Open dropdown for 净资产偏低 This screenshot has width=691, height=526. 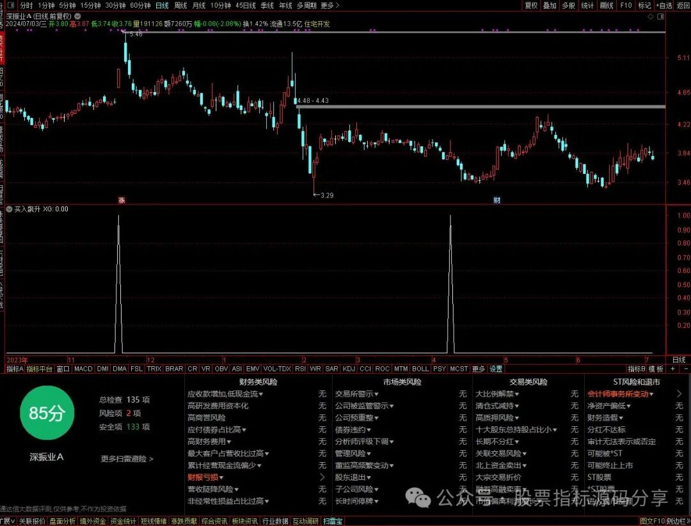pyautogui.click(x=628, y=406)
